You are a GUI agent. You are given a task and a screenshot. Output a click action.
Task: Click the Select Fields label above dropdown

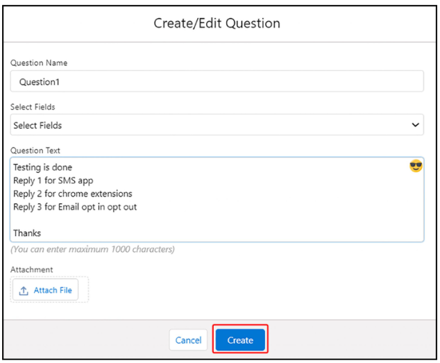pyautogui.click(x=33, y=107)
